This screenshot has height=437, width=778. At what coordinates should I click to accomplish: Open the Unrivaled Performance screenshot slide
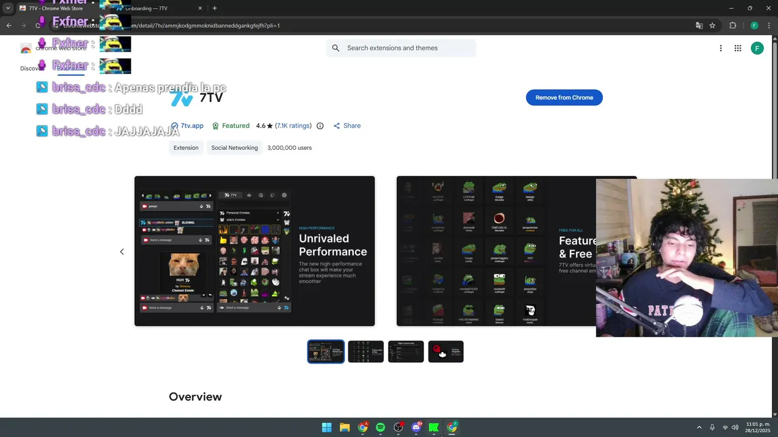pyautogui.click(x=255, y=251)
